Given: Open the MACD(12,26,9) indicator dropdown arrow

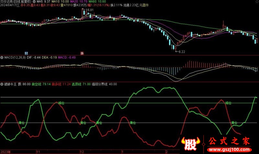Looking at the screenshot, I should click(x=2, y=58).
